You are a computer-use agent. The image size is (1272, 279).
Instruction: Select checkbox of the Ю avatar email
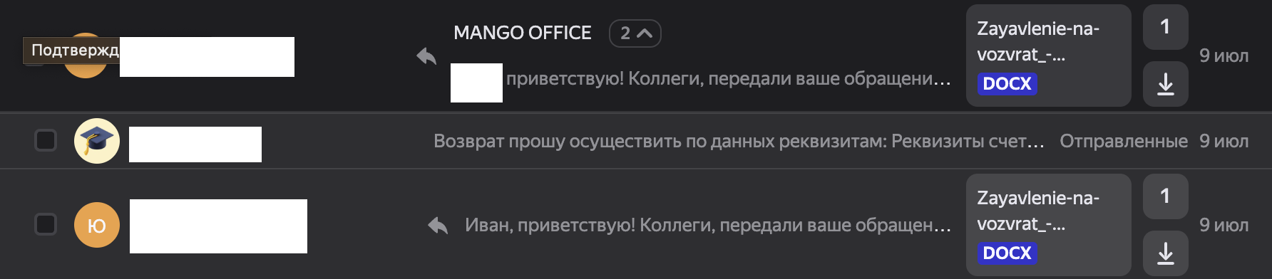pyautogui.click(x=46, y=224)
